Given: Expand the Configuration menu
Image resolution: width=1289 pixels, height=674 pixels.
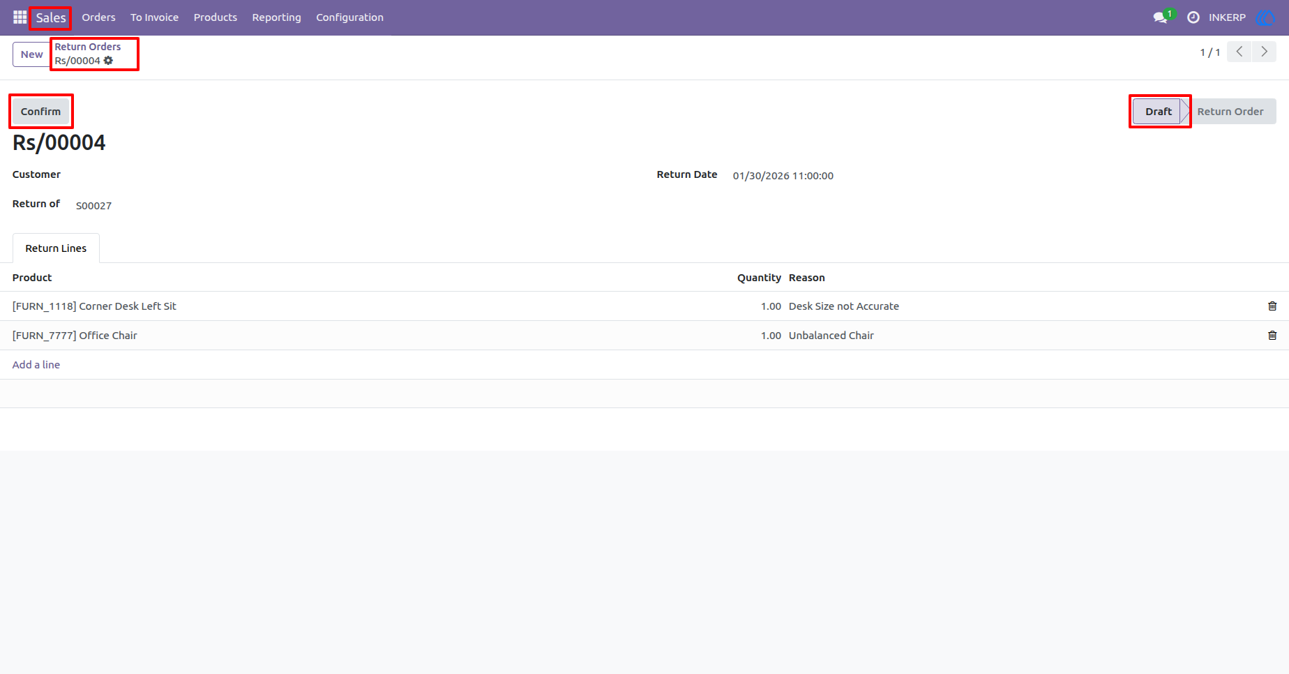Looking at the screenshot, I should coord(349,17).
